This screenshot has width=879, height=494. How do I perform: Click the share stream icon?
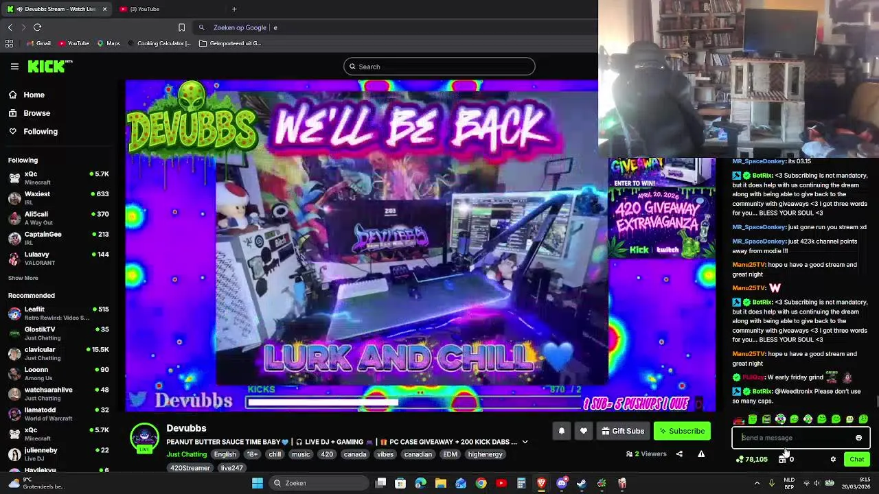(679, 454)
